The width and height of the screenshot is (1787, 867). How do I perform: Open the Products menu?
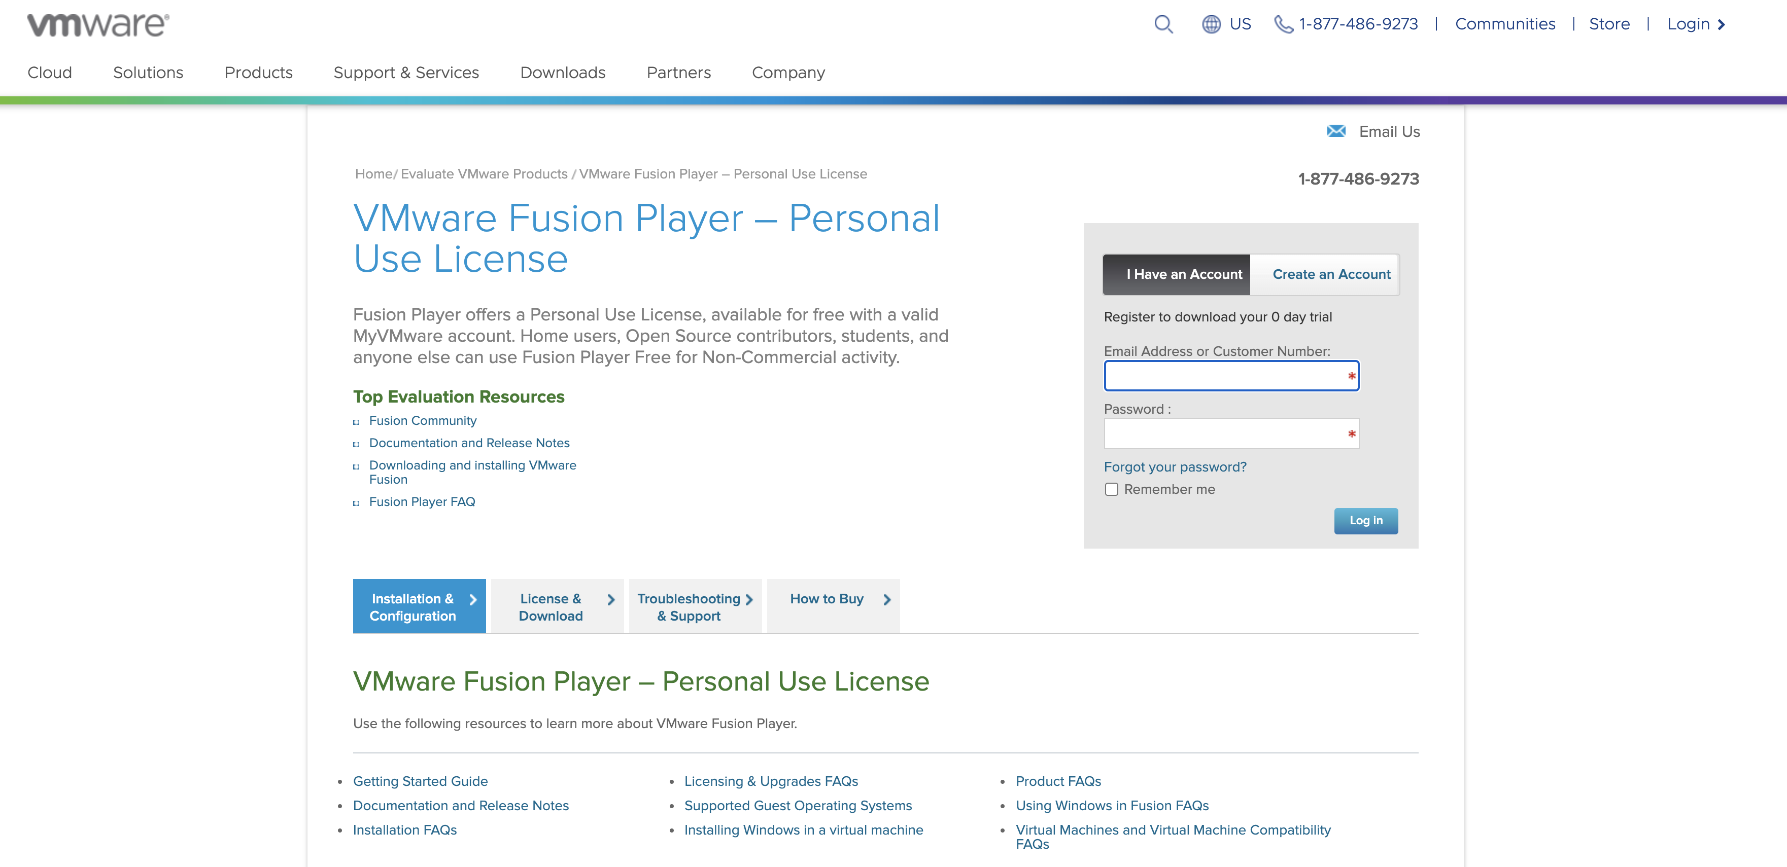point(258,73)
